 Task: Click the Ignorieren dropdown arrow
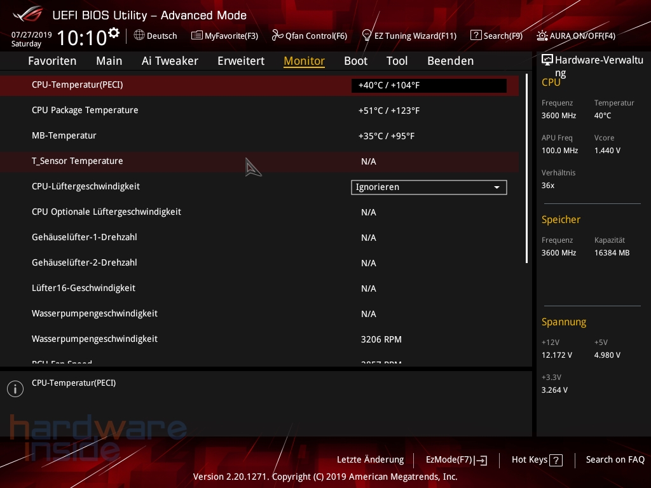point(497,187)
